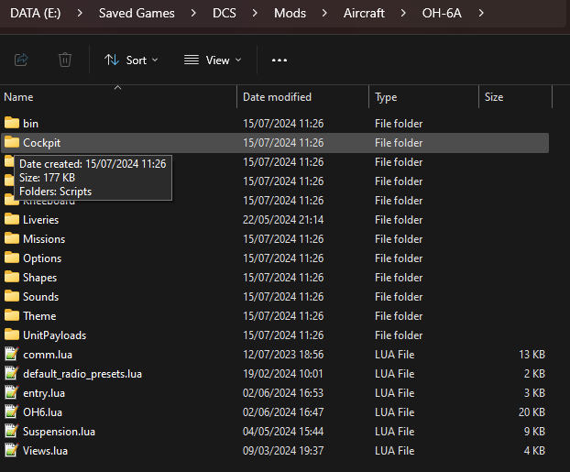Select the Liveries folder icon
The image size is (570, 472).
12,219
